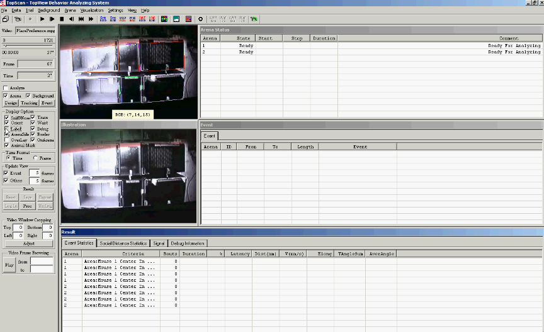Open the Background menu
This screenshot has width=544, height=332.
[x=48, y=11]
